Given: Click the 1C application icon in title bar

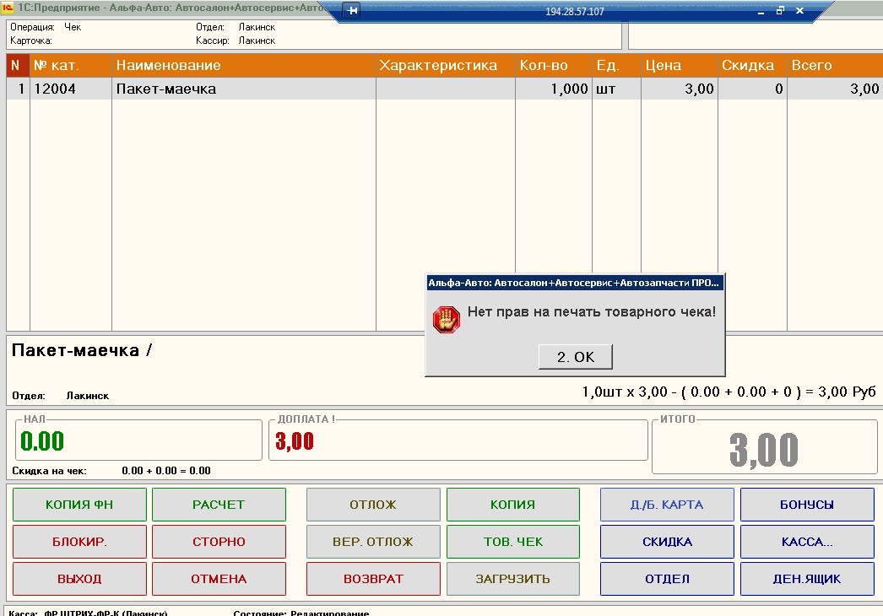Looking at the screenshot, I should click(x=8, y=8).
